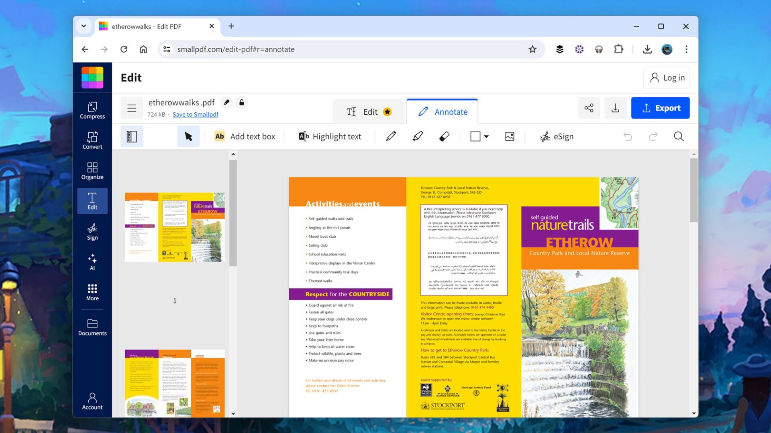Select the Annotate tab
The image size is (771, 433).
tap(442, 112)
